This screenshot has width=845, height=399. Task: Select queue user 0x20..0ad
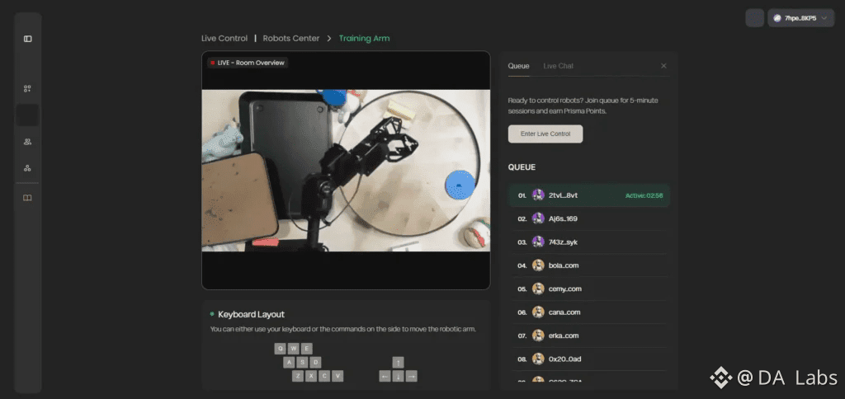click(589, 359)
